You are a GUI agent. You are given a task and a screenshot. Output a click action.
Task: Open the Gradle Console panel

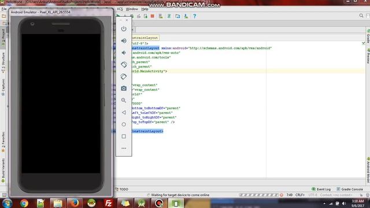(x=350, y=189)
